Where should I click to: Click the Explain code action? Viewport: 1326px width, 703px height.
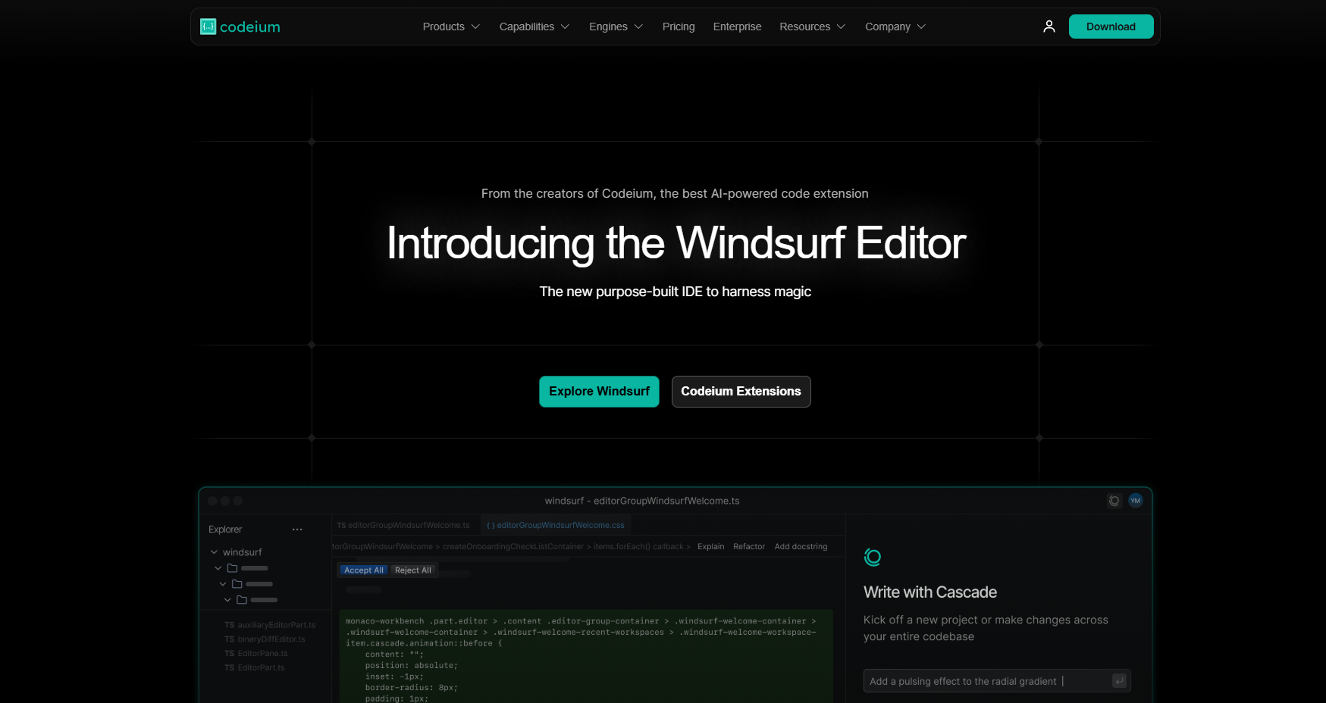pyautogui.click(x=711, y=546)
